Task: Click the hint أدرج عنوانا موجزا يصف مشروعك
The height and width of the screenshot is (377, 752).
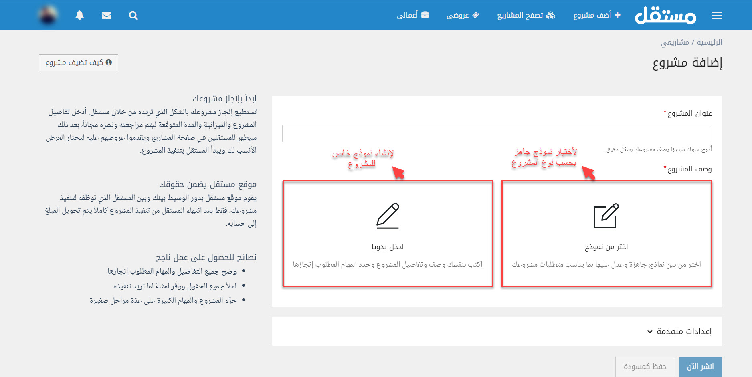Action: 658,149
